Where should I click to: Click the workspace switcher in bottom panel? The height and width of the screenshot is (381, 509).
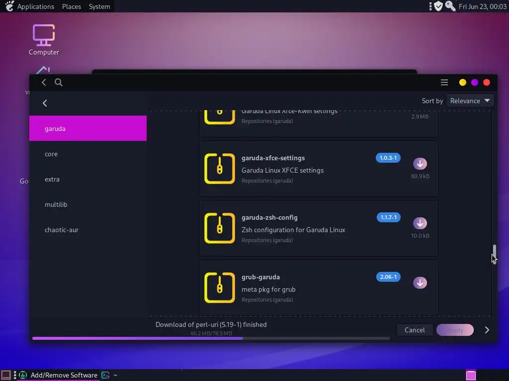coord(471,375)
